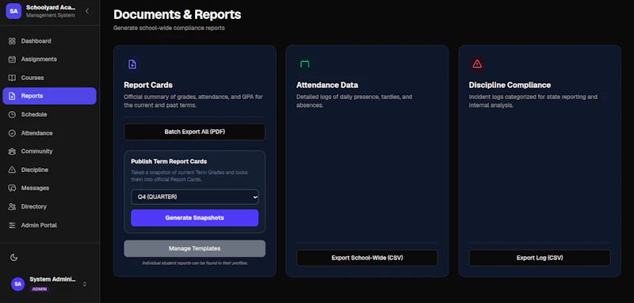This screenshot has width=634, height=303.
Task: Click the red Discipline Compliance alert icon
Action: point(477,64)
